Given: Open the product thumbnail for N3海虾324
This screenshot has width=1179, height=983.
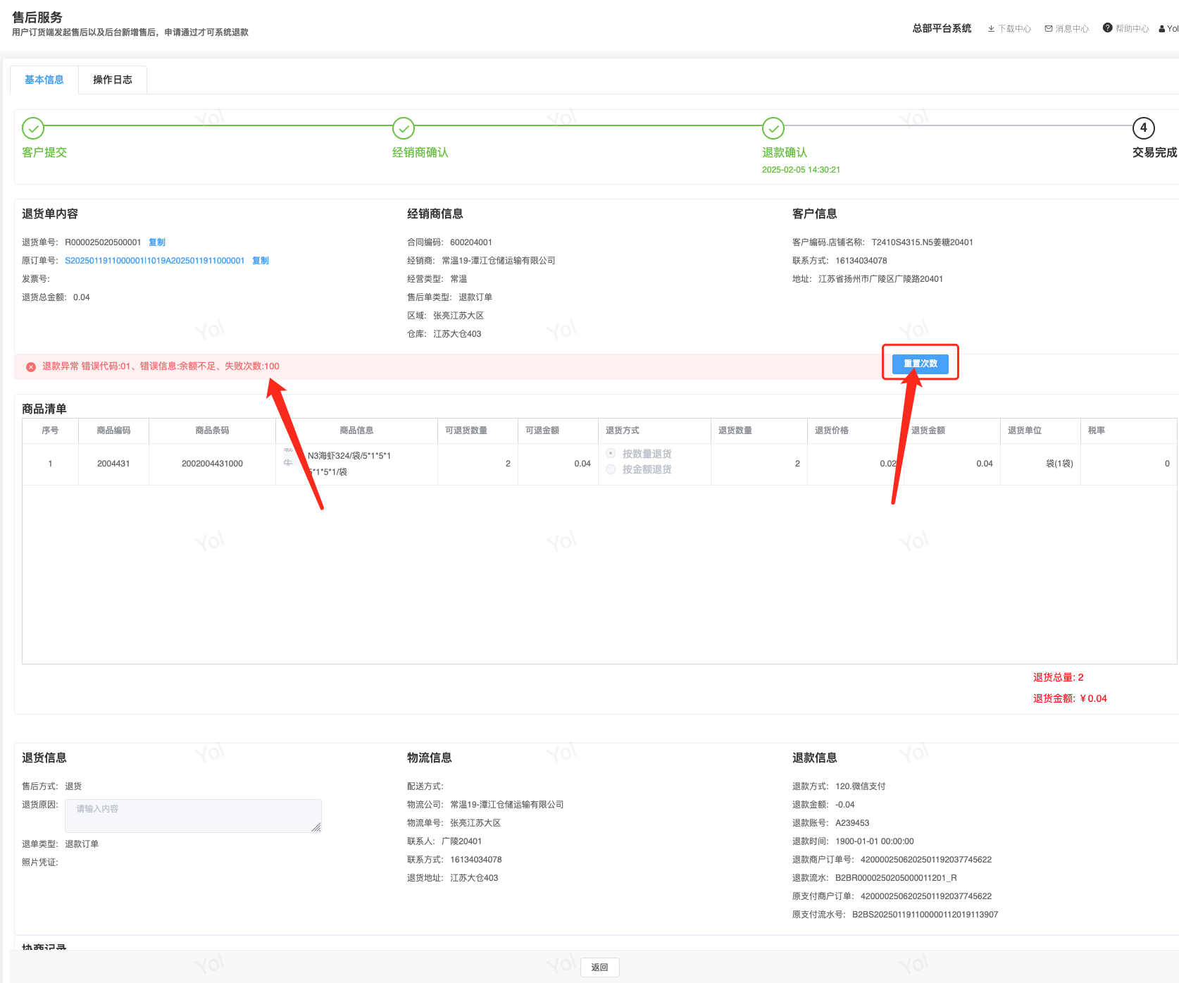Looking at the screenshot, I should 289,457.
